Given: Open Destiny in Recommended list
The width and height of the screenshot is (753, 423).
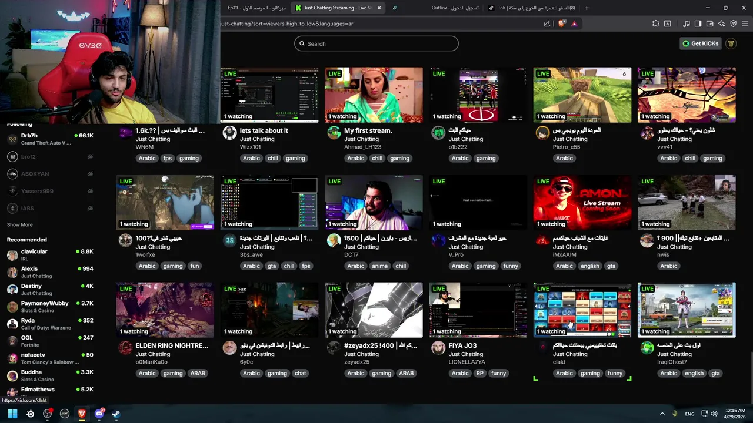Looking at the screenshot, I should point(50,289).
